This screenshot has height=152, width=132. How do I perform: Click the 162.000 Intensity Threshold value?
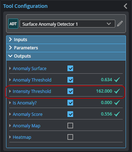coord(104,91)
